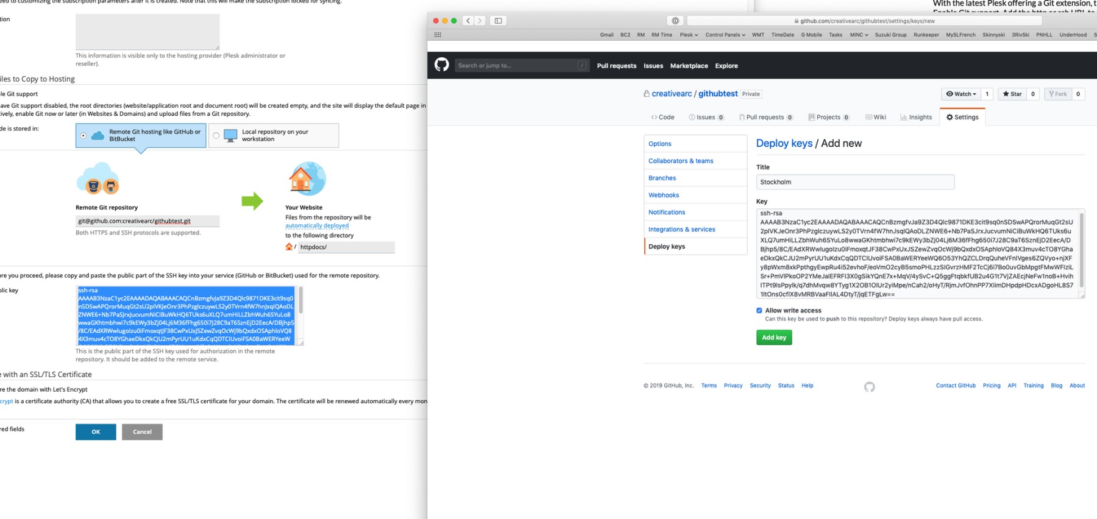
Task: Open the Control Panels bookmarks dropdown
Action: coord(725,35)
